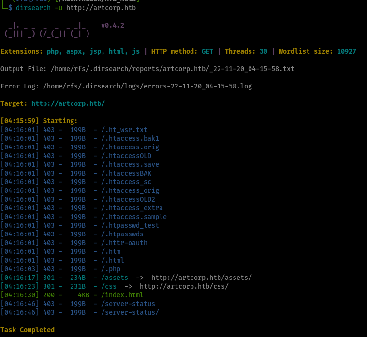Click the /.htaccess.save result path
The height and width of the screenshot is (337, 367).
click(x=130, y=164)
